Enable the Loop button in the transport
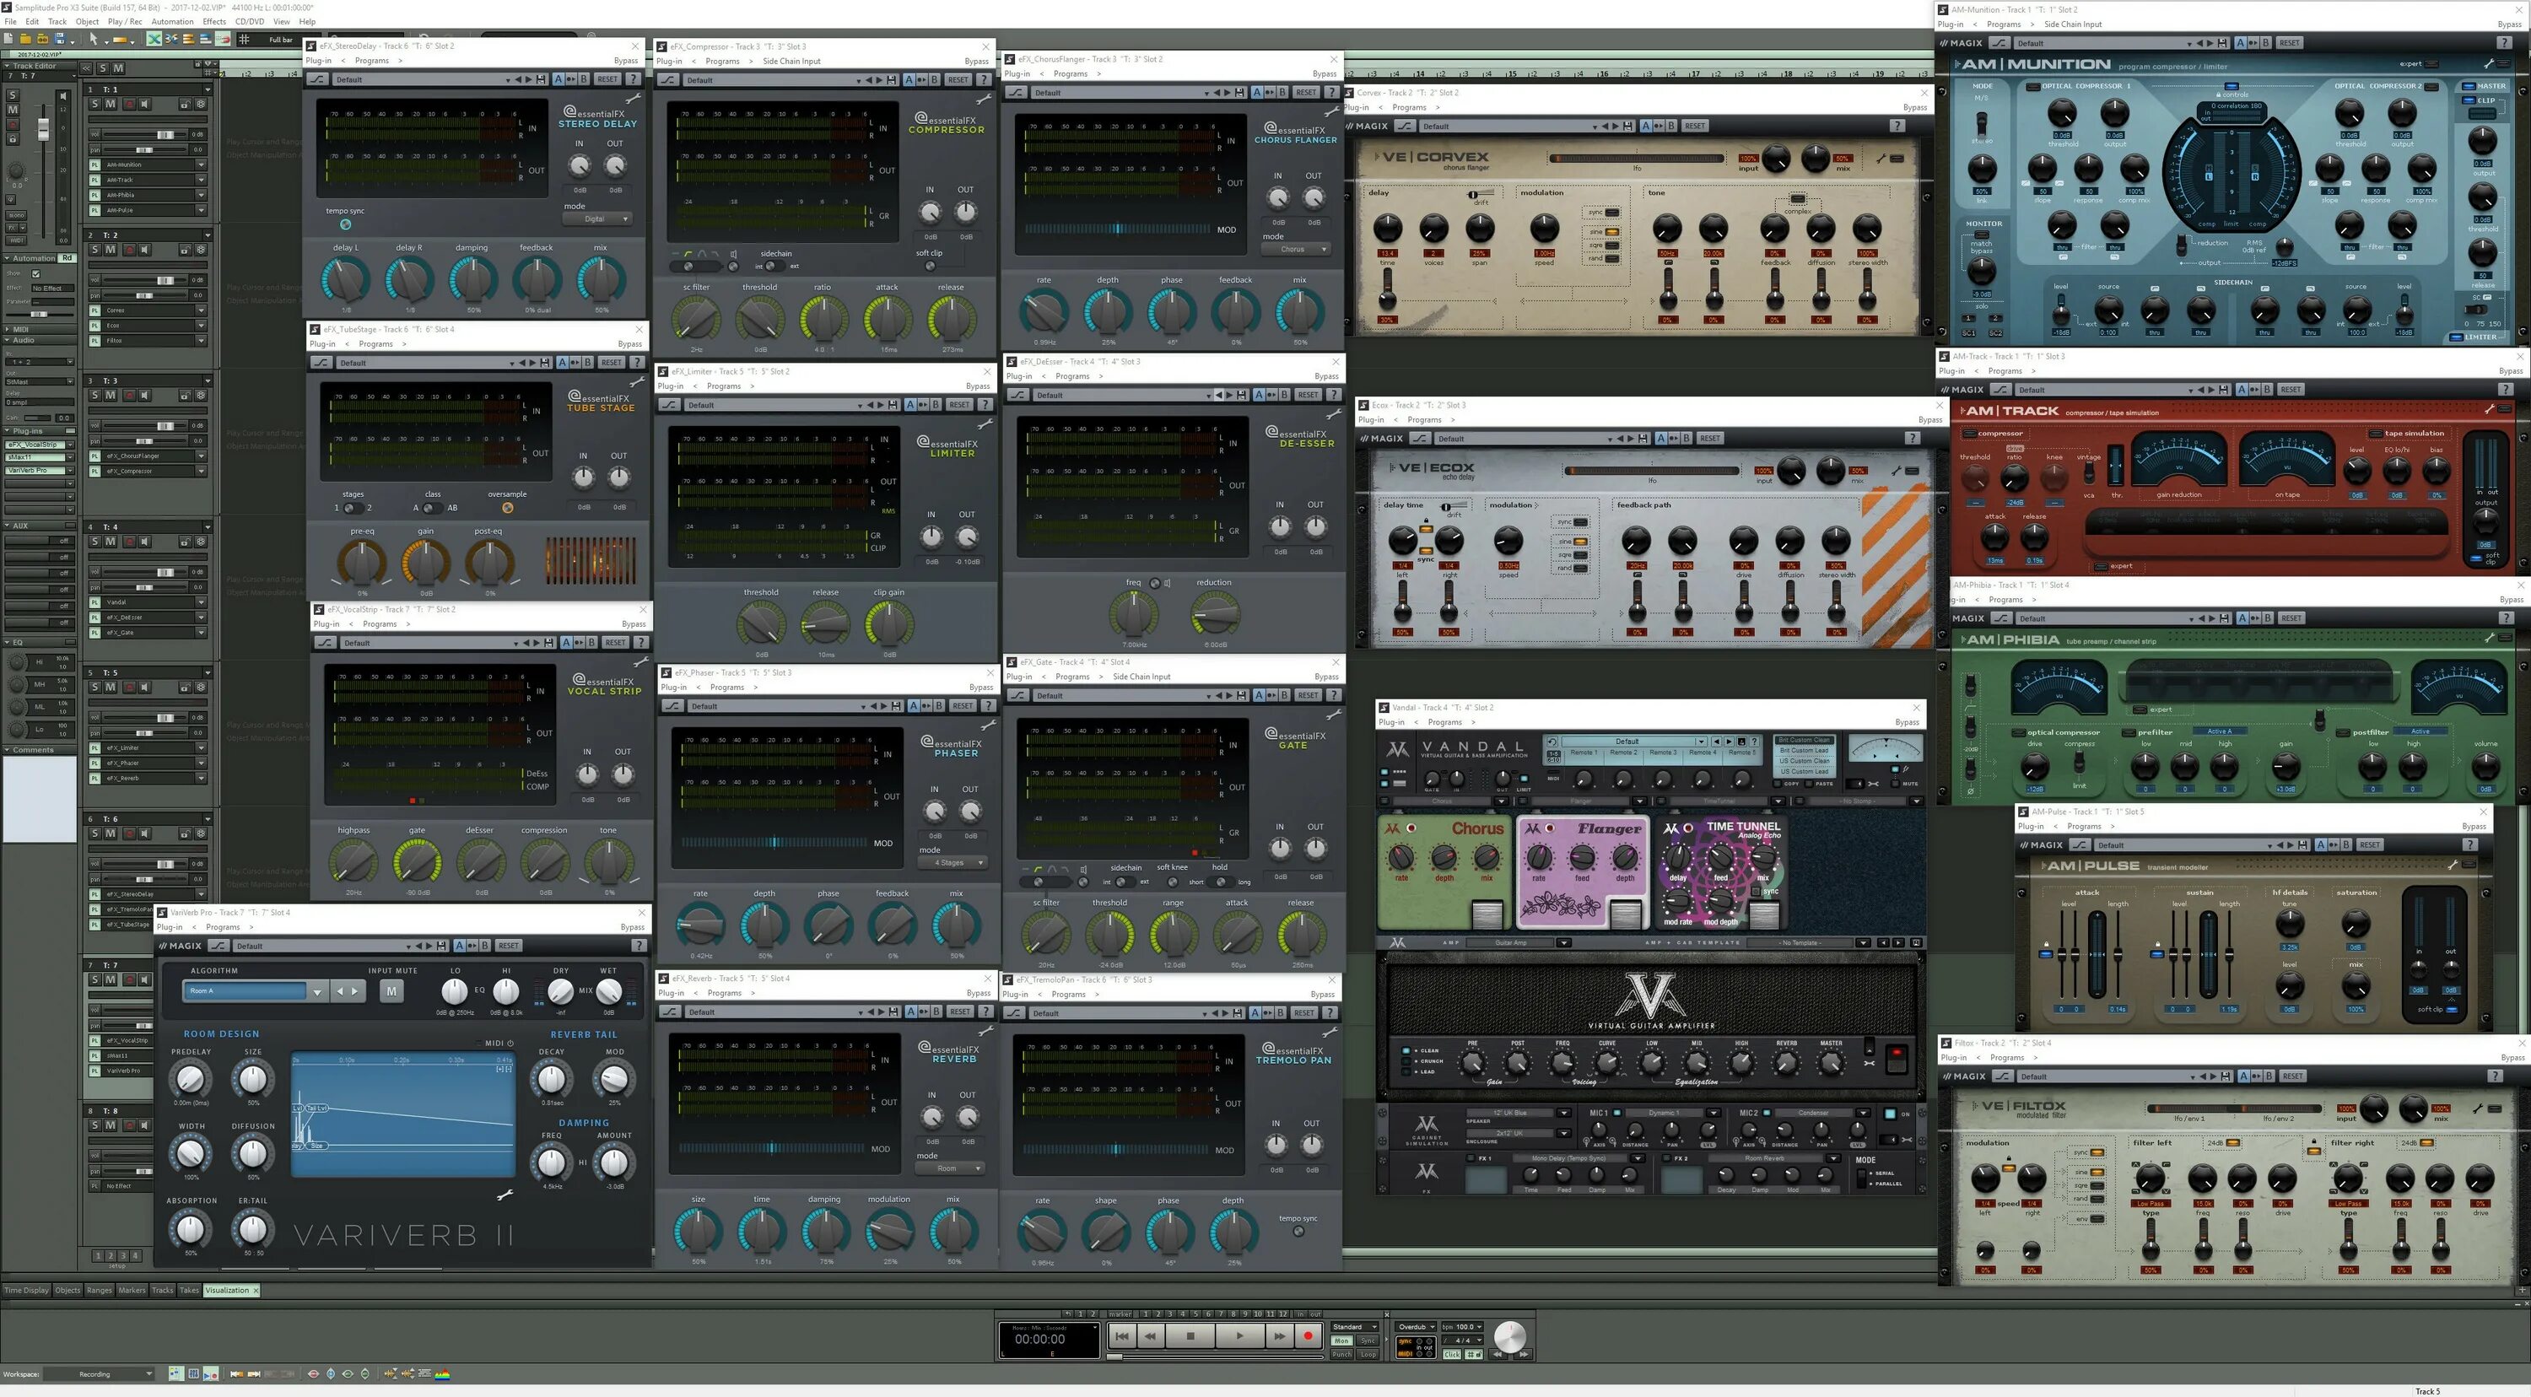This screenshot has width=2531, height=1397. tap(1368, 1355)
